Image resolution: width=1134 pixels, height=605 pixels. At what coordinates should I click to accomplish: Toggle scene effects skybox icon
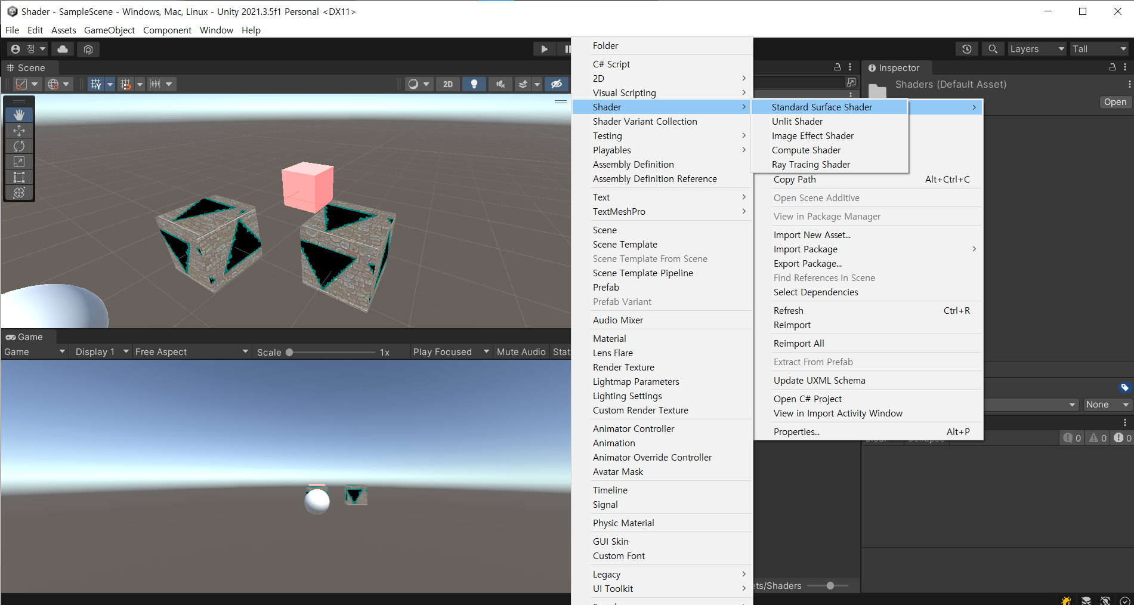coord(523,84)
